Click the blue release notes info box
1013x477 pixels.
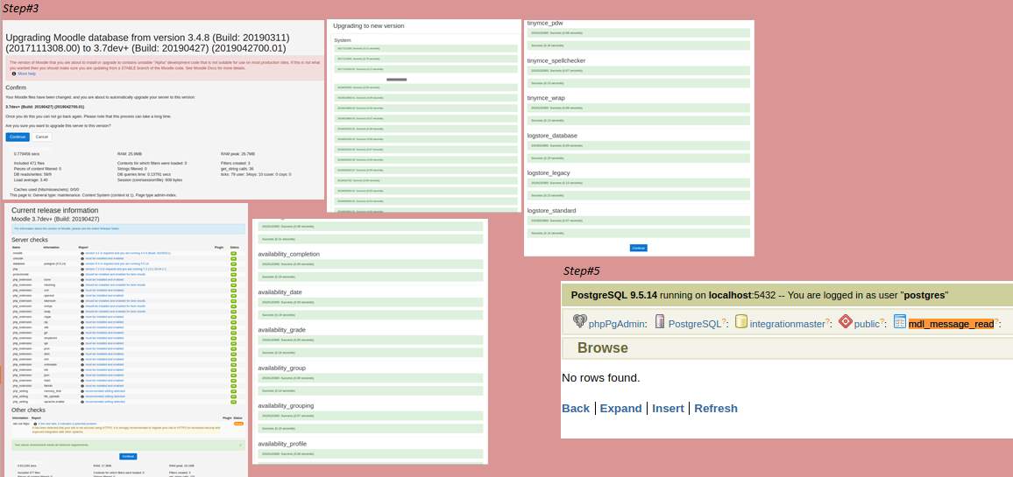pos(128,229)
